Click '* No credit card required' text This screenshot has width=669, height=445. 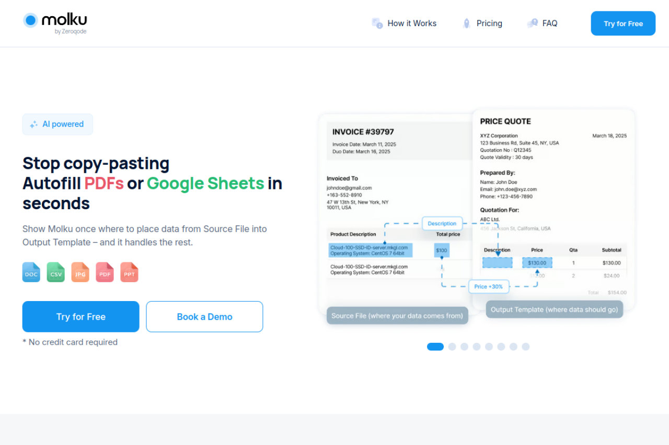[x=70, y=342]
